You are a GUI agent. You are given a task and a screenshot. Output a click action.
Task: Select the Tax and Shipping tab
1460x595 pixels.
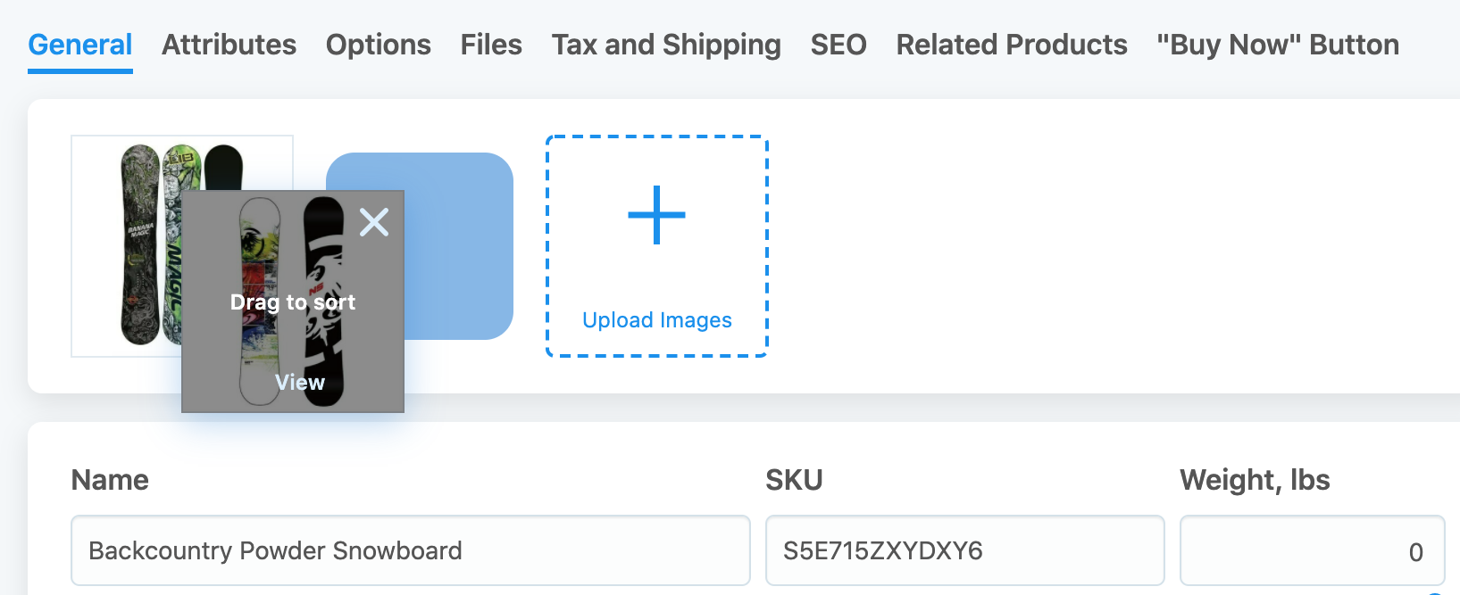click(666, 45)
